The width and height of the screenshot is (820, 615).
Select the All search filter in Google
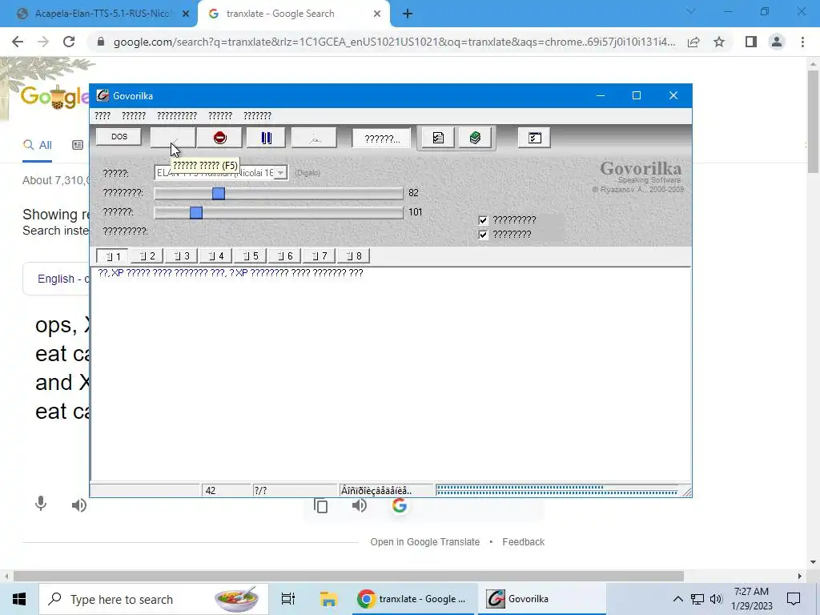[37, 146]
